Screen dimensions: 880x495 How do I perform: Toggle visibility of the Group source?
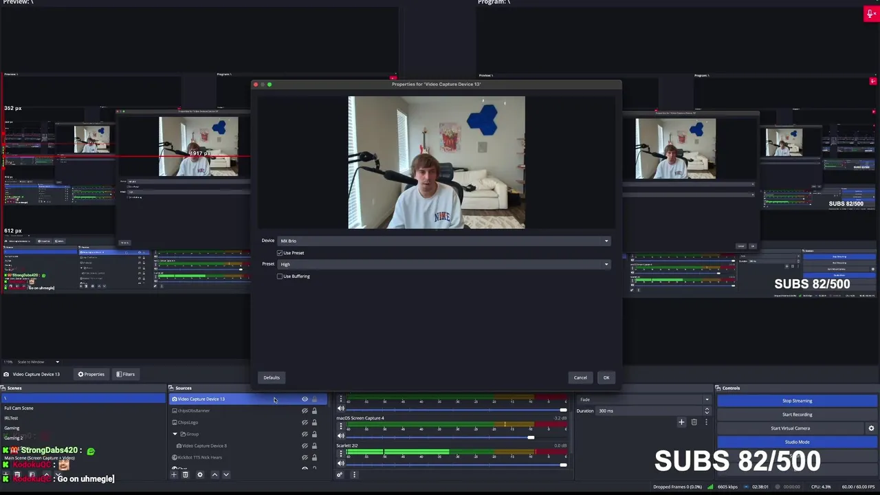[x=305, y=434]
